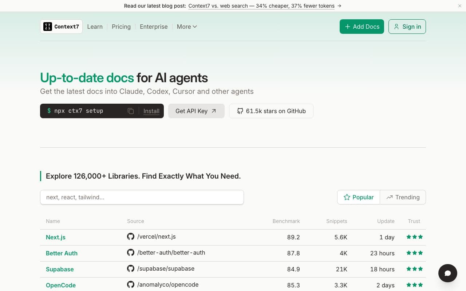Click the GitHub icon beside /better-auth/better-auth
This screenshot has height=291, width=466.
(131, 252)
